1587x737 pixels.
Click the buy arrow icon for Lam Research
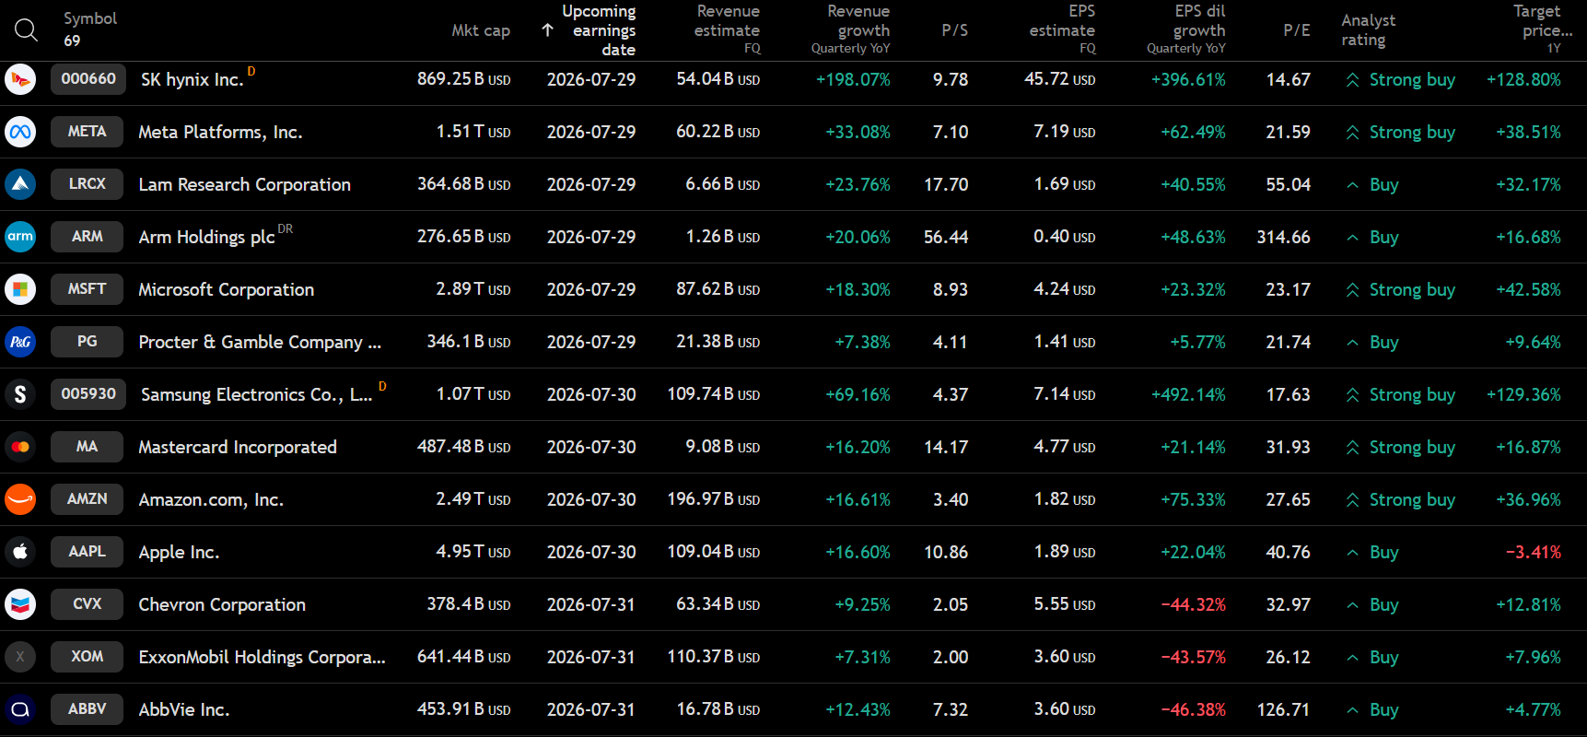[x=1352, y=185]
